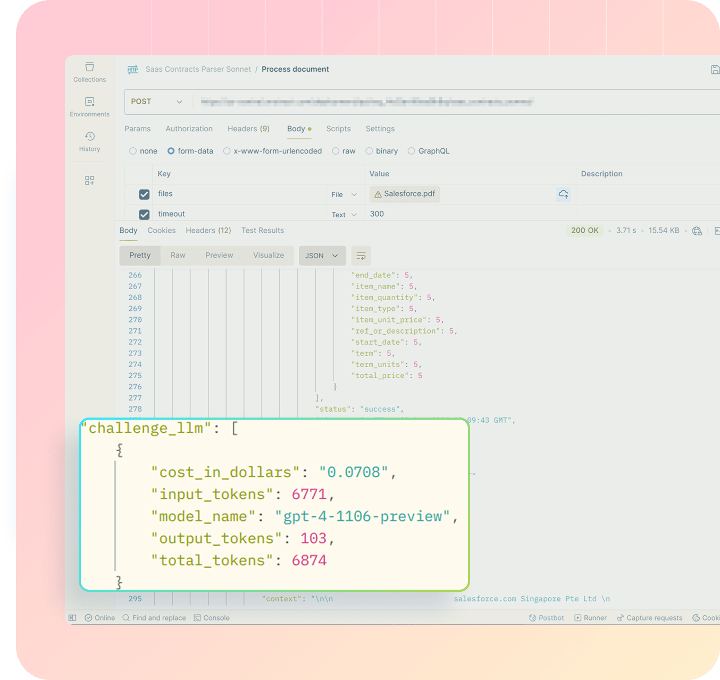720x680 pixels.
Task: Open the POST method dropdown
Action: pyautogui.click(x=157, y=101)
